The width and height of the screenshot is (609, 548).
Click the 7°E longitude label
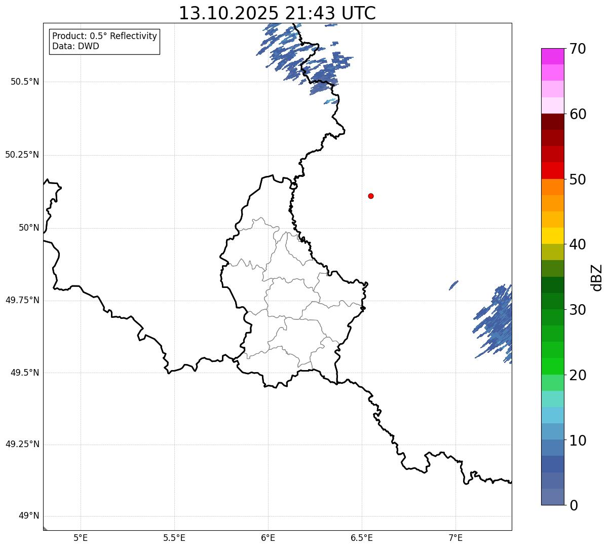tap(455, 537)
